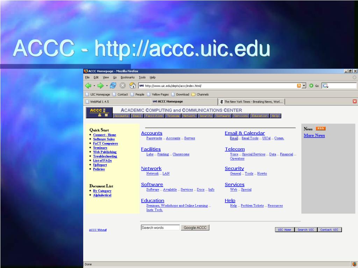Viewport: 358px width, 268px height.
Task: Open the ACCC Webstaff link
Action: tap(98, 230)
